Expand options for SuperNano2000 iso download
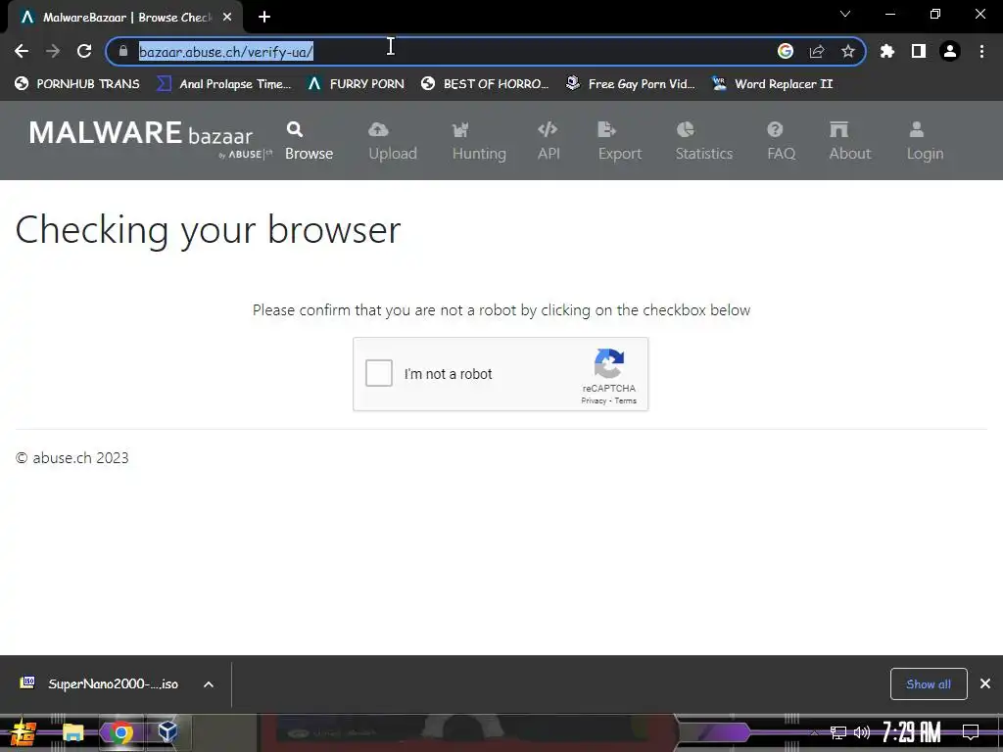This screenshot has height=752, width=1003. (209, 684)
